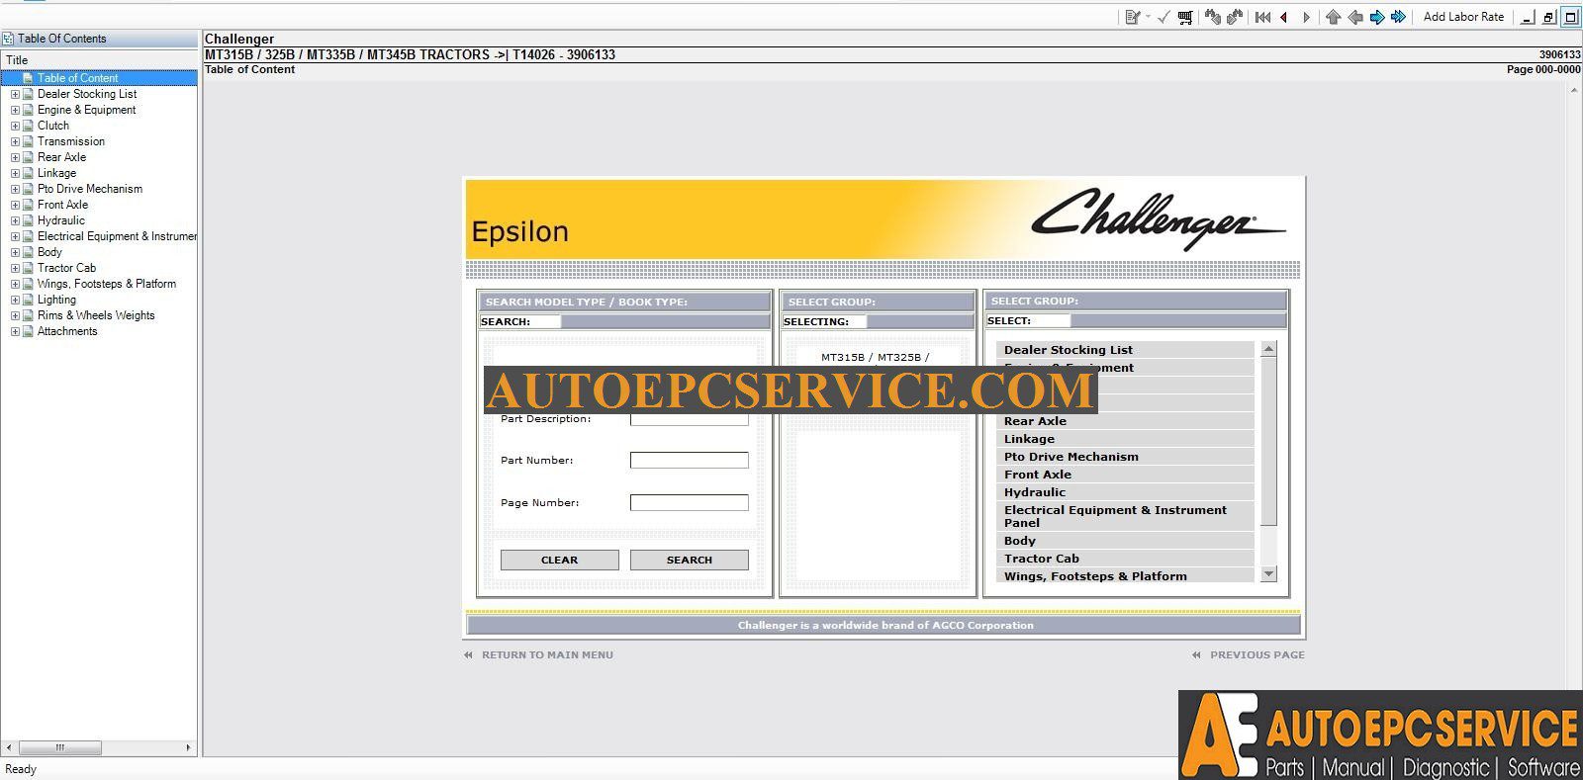Select Rims & Wheels Weights tree item

tap(96, 315)
